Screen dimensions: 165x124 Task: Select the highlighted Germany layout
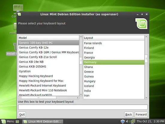114,62
